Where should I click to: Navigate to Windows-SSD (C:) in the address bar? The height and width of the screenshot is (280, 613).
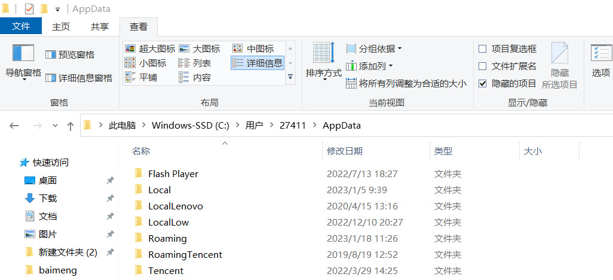click(x=191, y=126)
